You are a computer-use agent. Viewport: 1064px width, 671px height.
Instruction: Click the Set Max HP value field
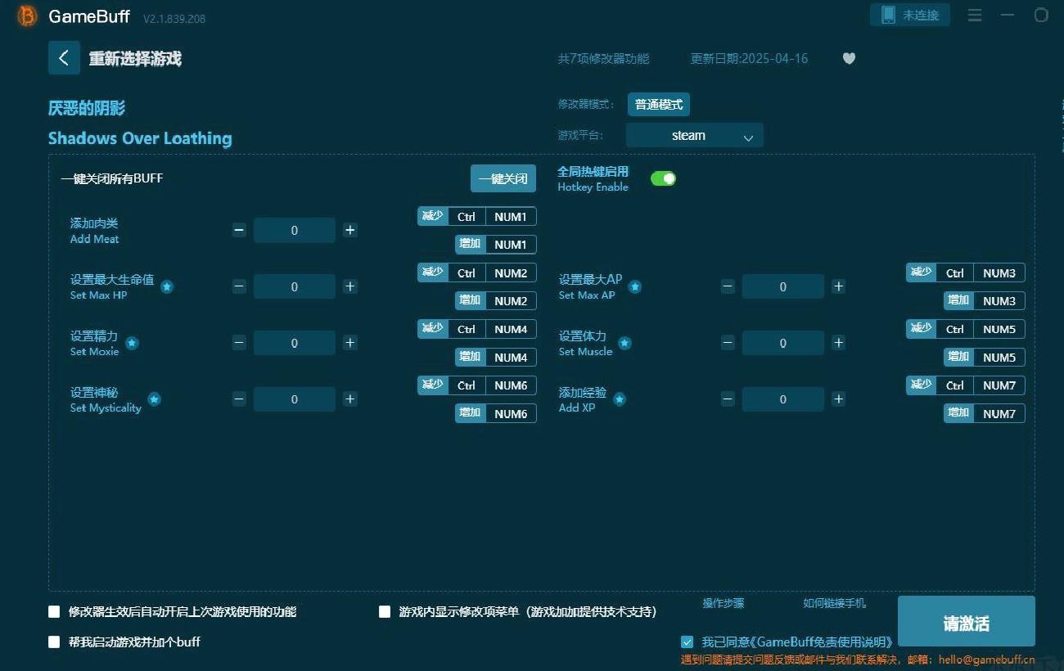point(295,287)
